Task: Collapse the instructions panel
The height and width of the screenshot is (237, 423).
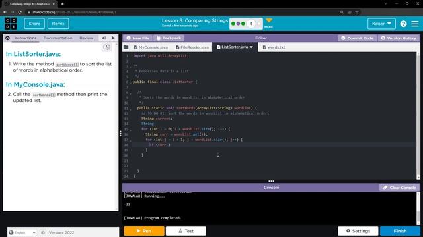Action: (x=7, y=38)
